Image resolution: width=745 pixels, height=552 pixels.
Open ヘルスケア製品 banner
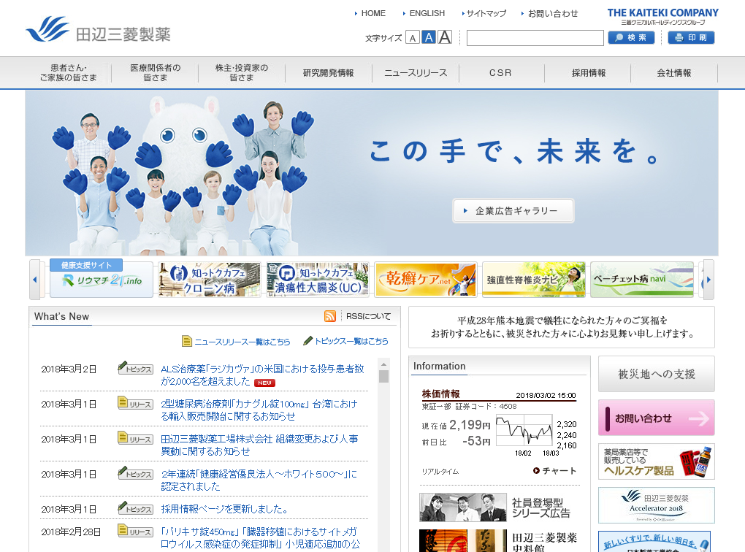[x=656, y=461]
